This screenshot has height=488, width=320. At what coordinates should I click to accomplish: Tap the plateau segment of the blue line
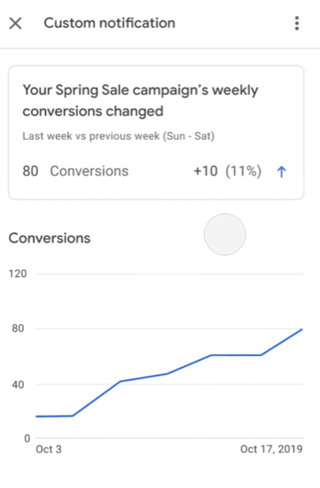tap(236, 355)
